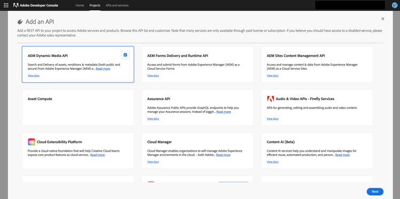Screen dimensions: 400x199
Task: Select the Cloud Manager card title
Action: pos(159,142)
